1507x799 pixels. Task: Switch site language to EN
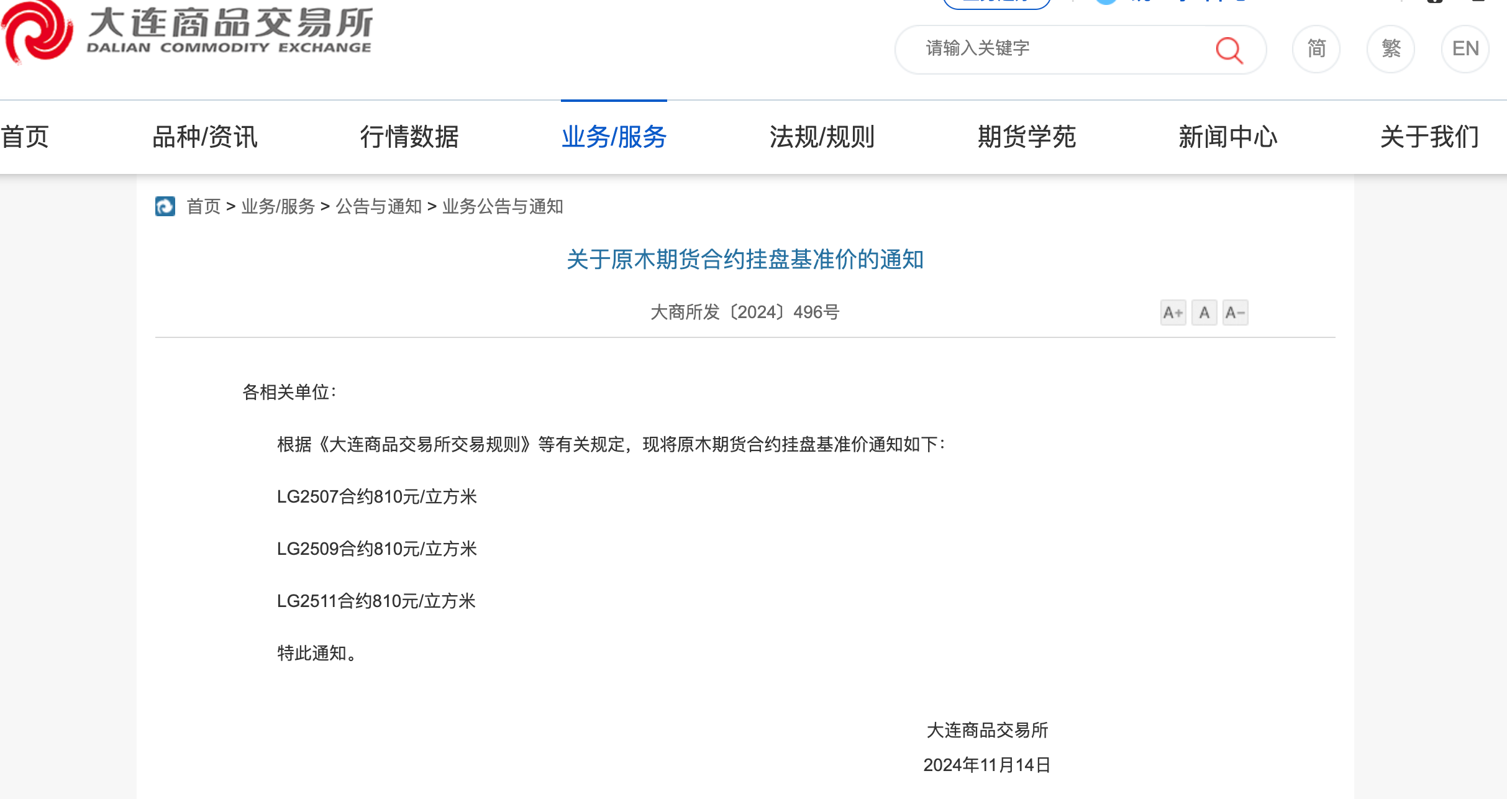[1465, 49]
